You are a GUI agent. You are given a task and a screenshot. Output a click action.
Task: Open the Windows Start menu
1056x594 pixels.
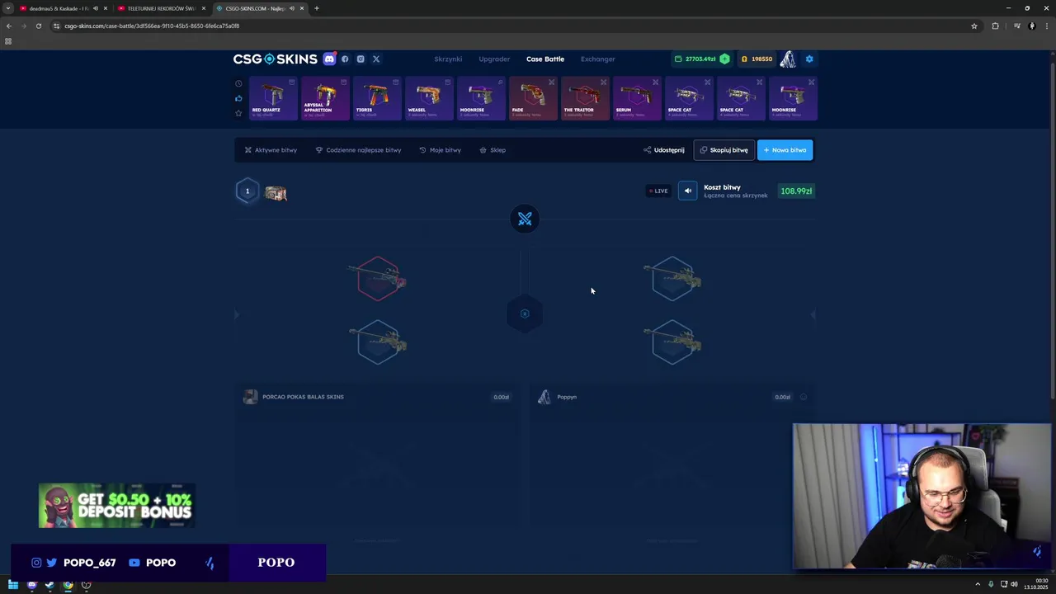pos(13,585)
